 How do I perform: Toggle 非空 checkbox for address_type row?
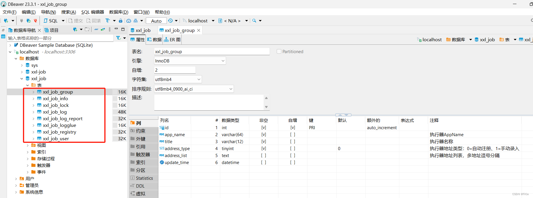point(264,148)
